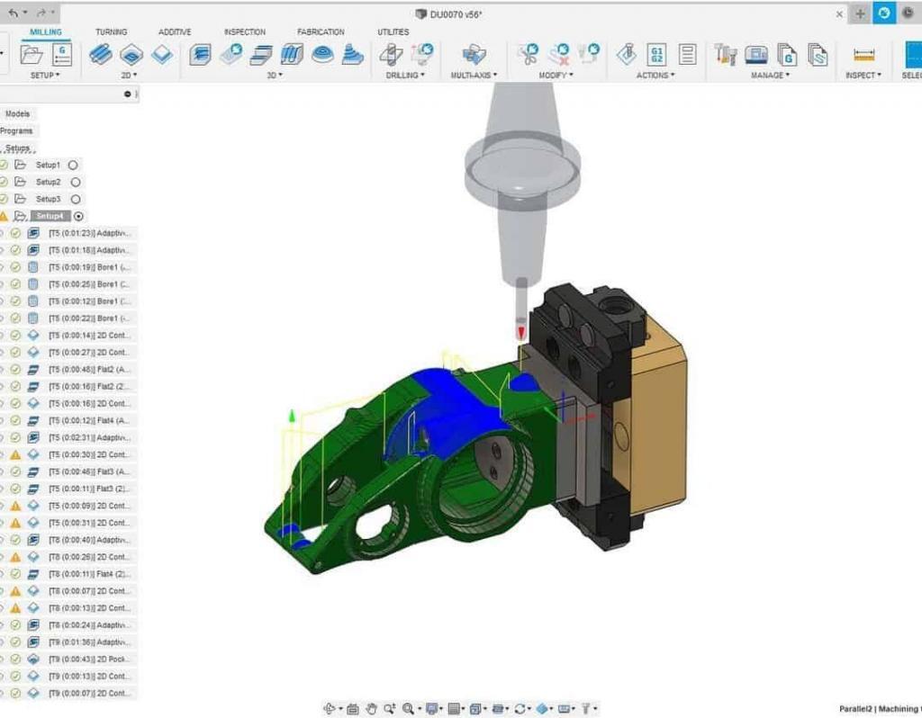This screenshot has width=922, height=718.
Task: Select the 2D Pocket tool icon
Action: click(x=131, y=55)
